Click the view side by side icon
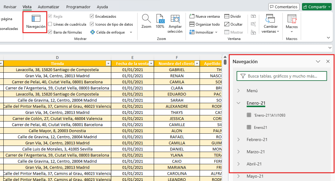The width and height of the screenshot is (335, 181). [x=253, y=16]
